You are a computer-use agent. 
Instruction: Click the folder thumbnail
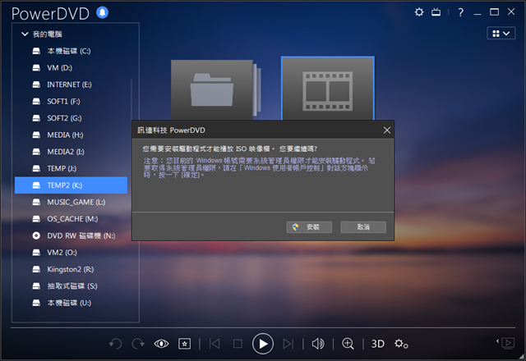point(215,89)
